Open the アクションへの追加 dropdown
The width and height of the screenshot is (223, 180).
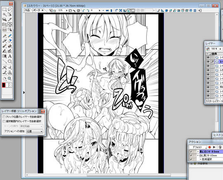pyautogui.click(x=35, y=131)
